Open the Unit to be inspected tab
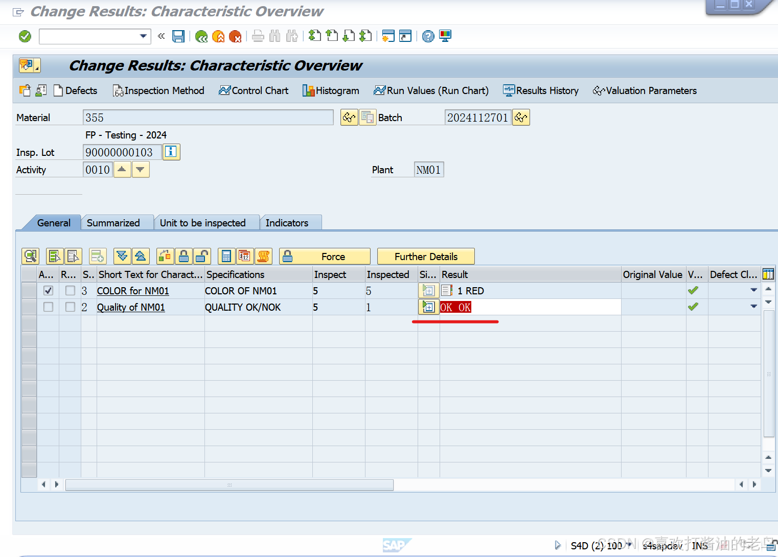 click(202, 223)
